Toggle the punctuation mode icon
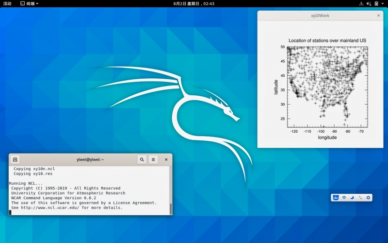 tap(360, 198)
